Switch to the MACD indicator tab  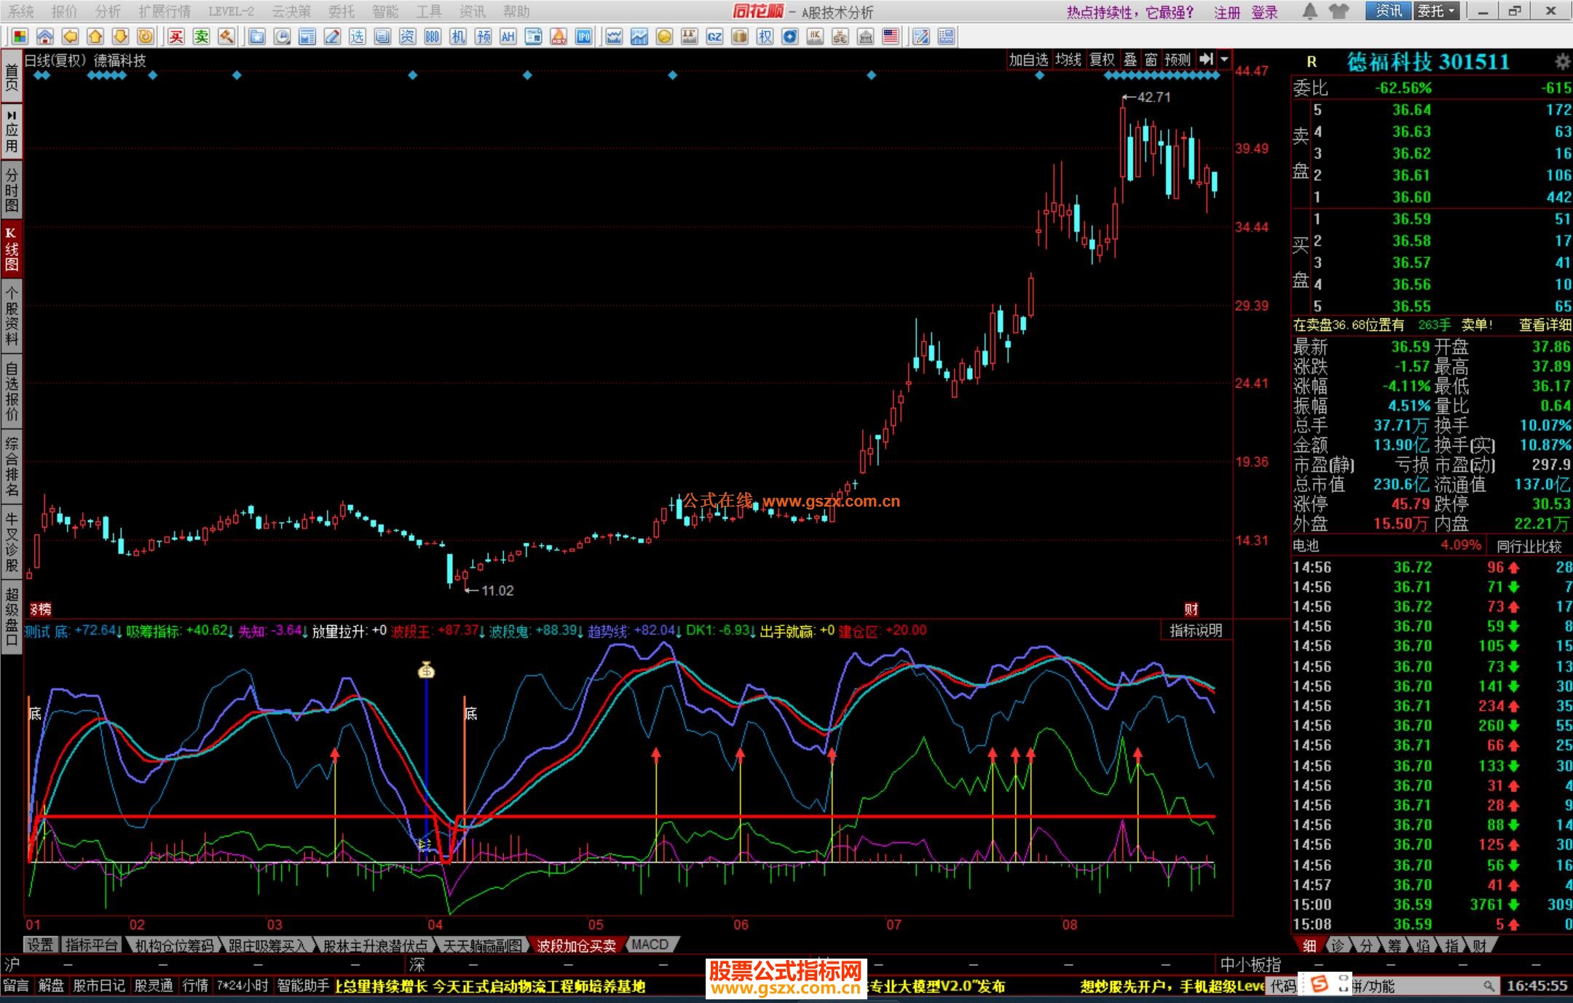coord(650,945)
